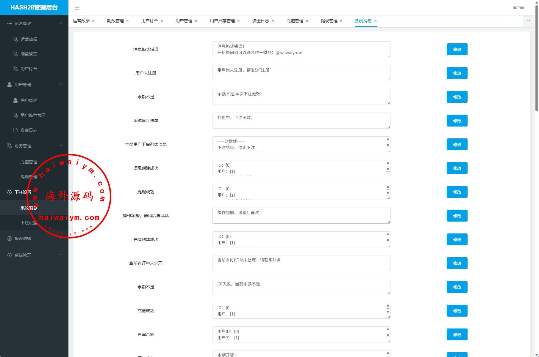Collapse the 财务管理 sidebar group
The image size is (539, 357).
pyautogui.click(x=61, y=146)
